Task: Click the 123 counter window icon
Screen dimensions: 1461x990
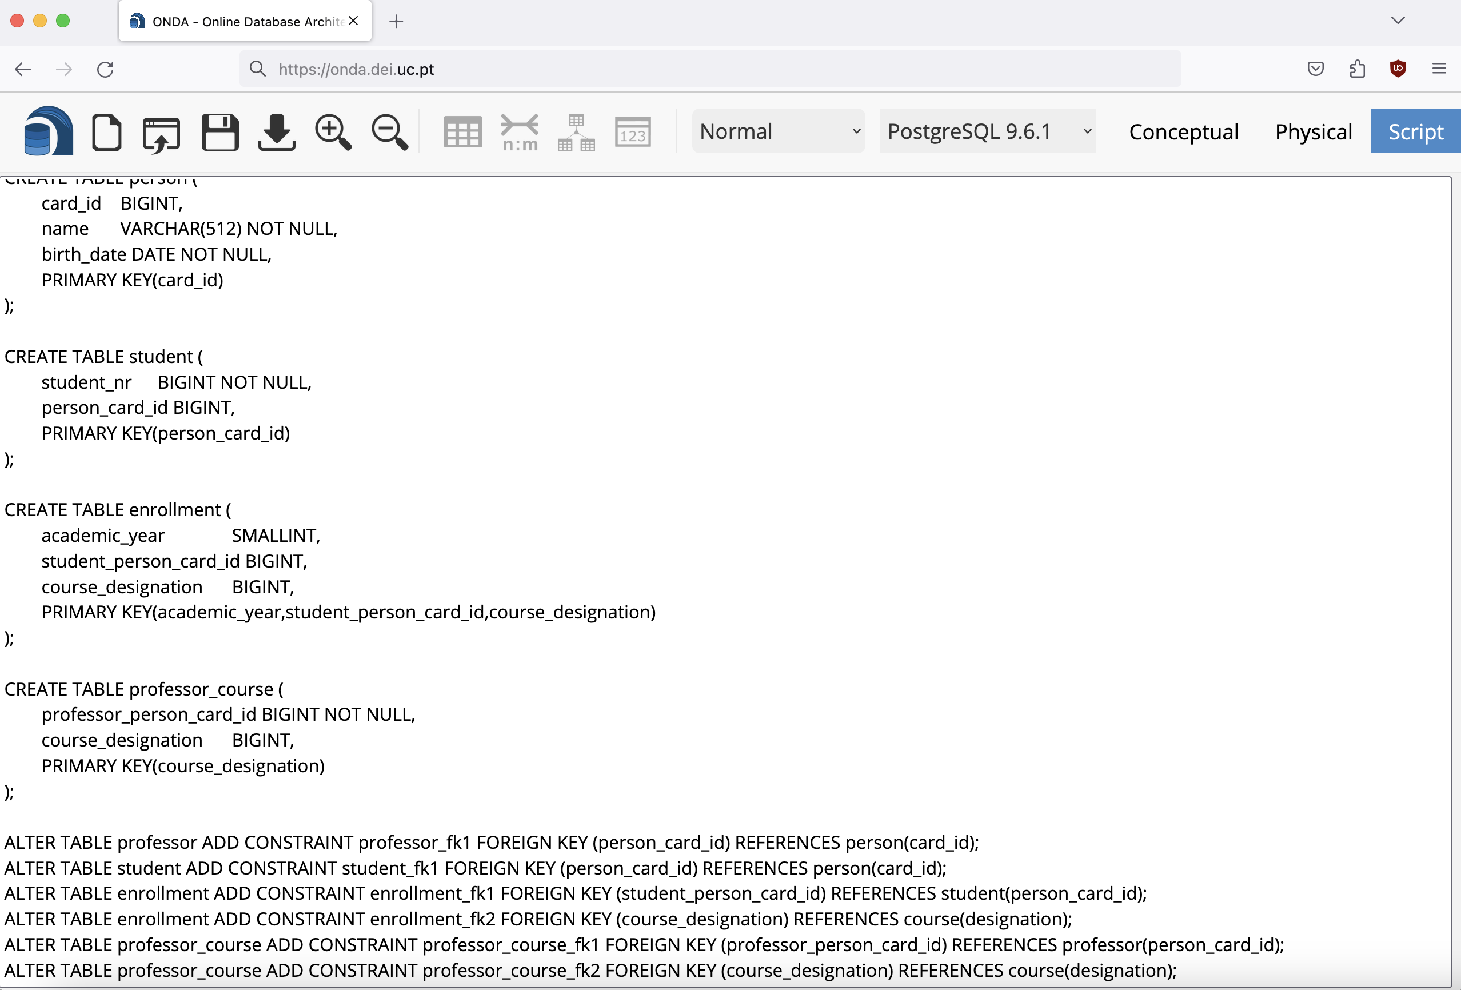Action: coord(632,132)
